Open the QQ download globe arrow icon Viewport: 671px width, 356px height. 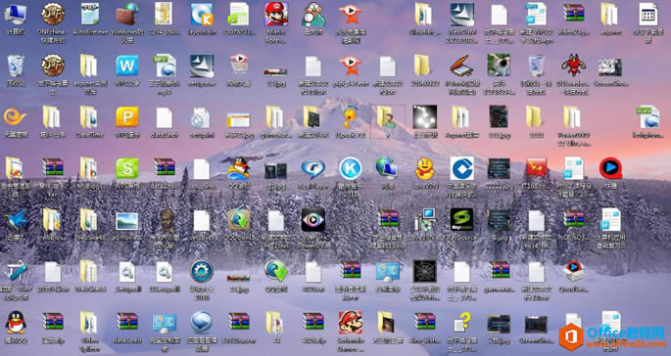[276, 271]
